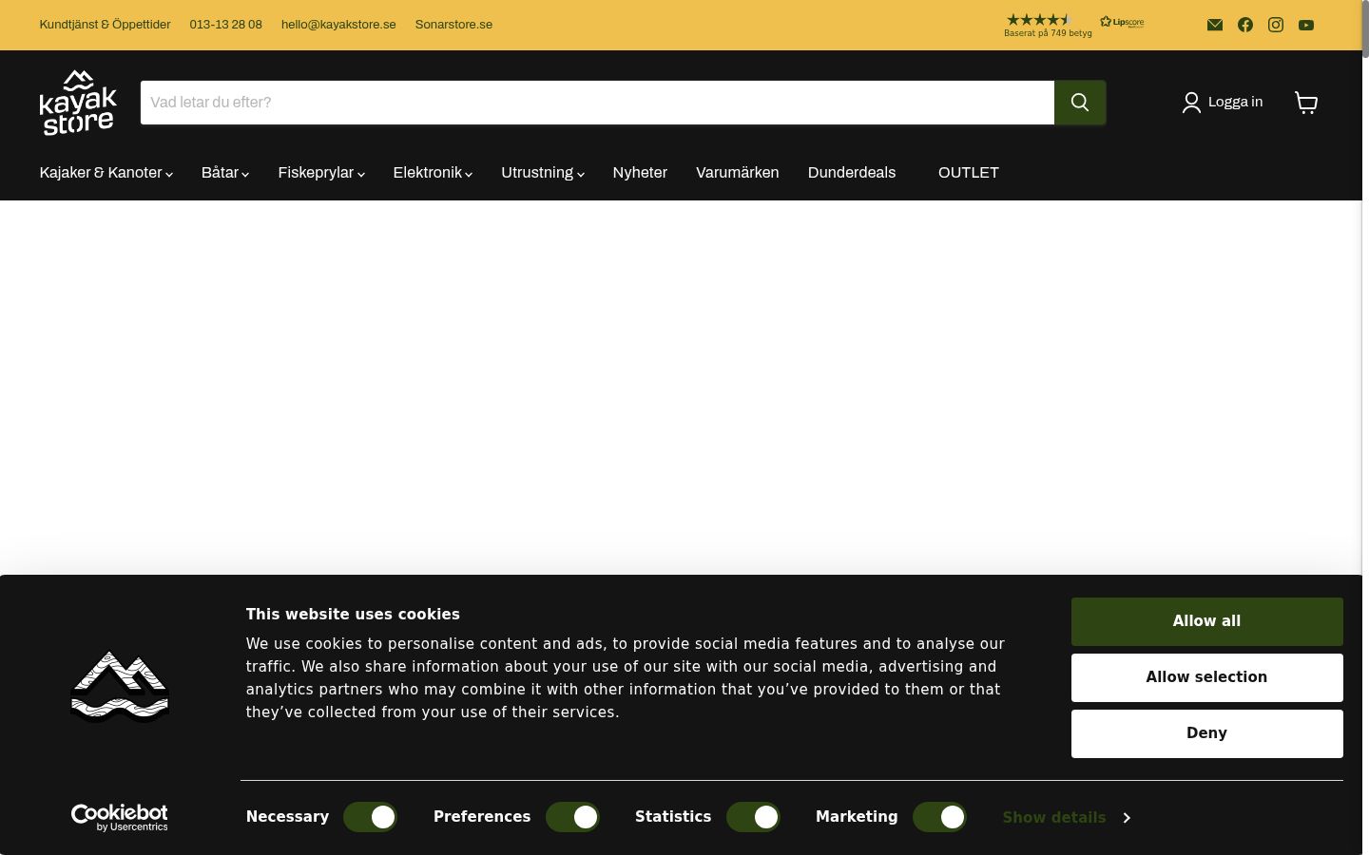Turn off the Marketing cookies switch

click(x=939, y=817)
